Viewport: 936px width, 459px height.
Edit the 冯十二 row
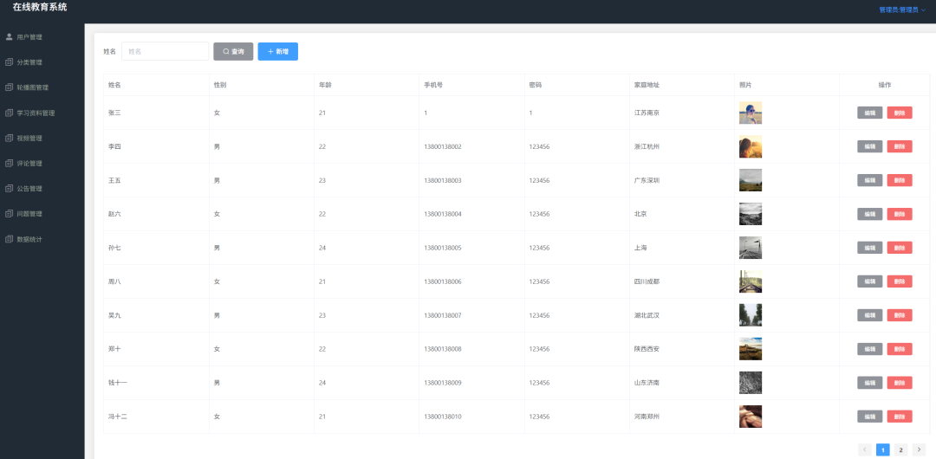pos(870,416)
